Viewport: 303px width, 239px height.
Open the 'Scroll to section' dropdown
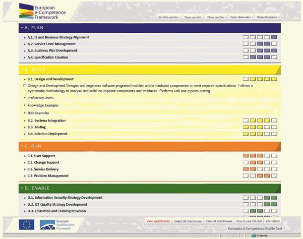(x=169, y=17)
